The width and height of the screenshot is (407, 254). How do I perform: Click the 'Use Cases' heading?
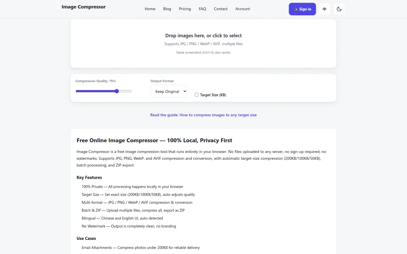[86, 238]
